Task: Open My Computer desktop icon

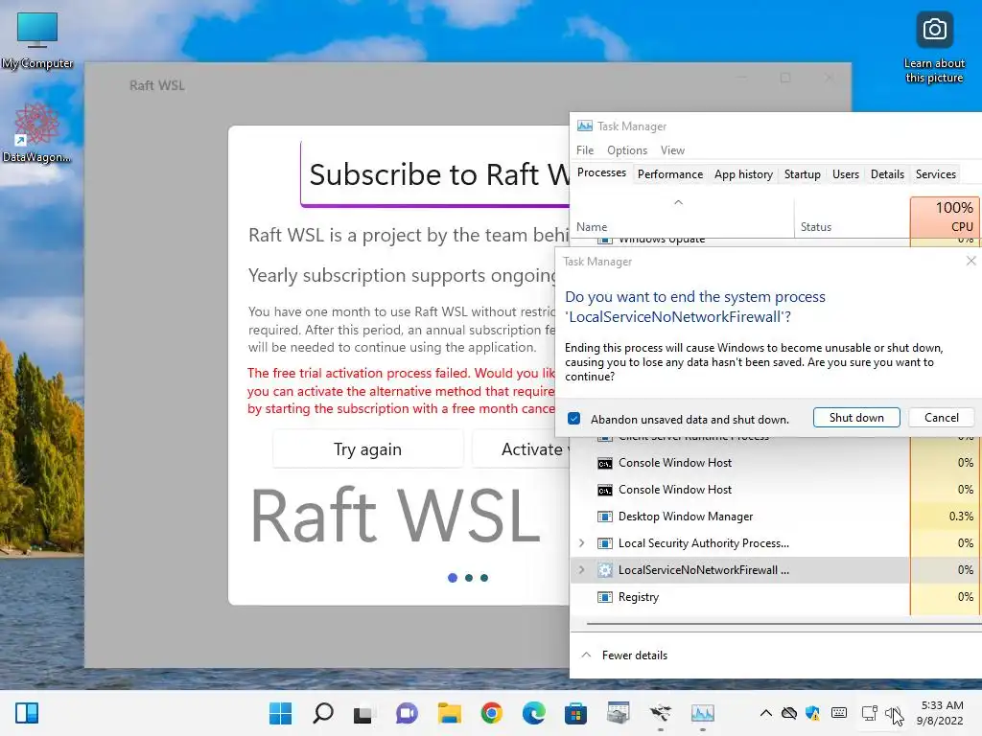Action: [37, 40]
